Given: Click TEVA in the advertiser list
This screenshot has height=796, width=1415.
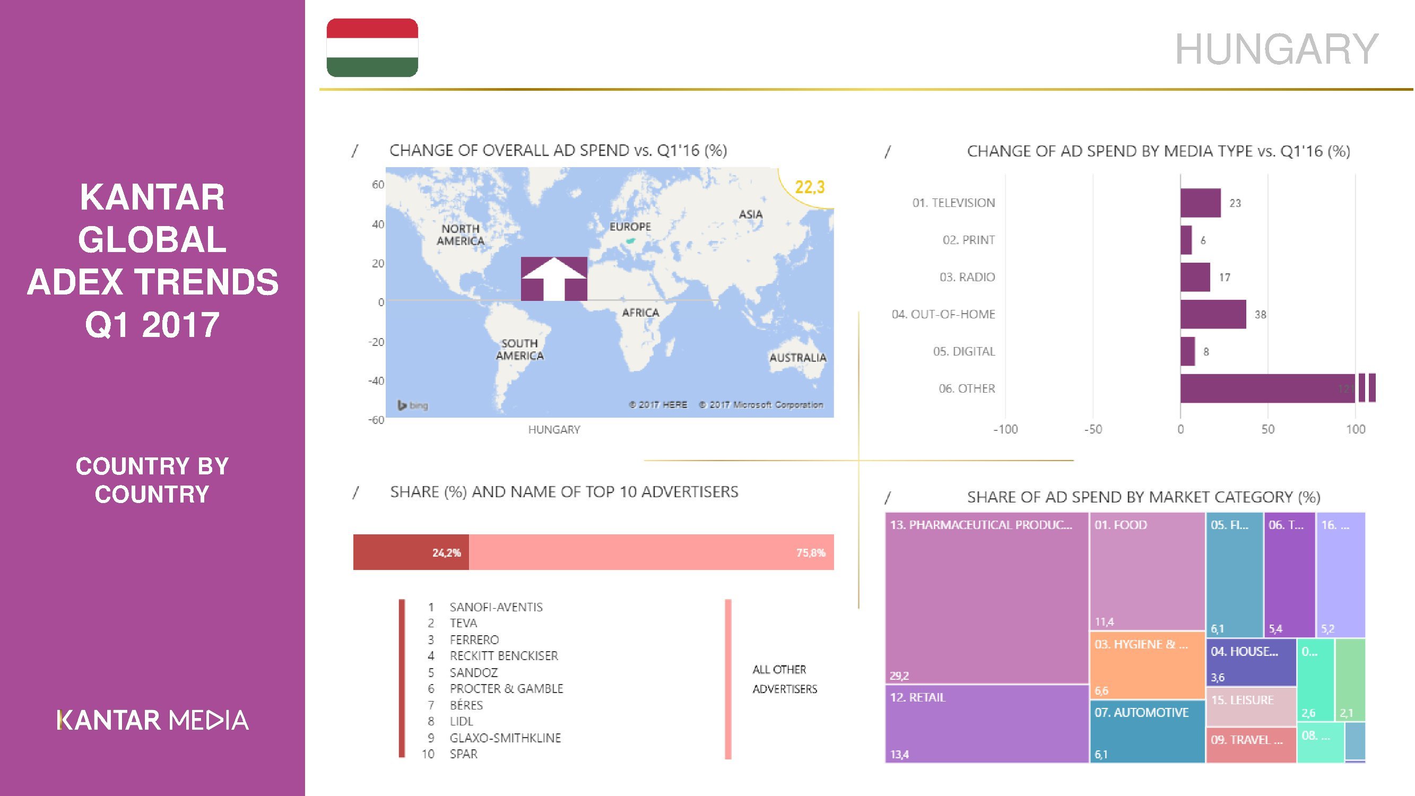Looking at the screenshot, I should click(x=464, y=623).
